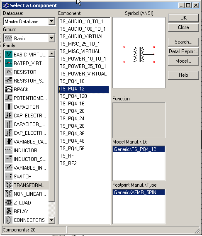Select component TS_PQ4_120
The width and height of the screenshot is (202, 236).
73,96
